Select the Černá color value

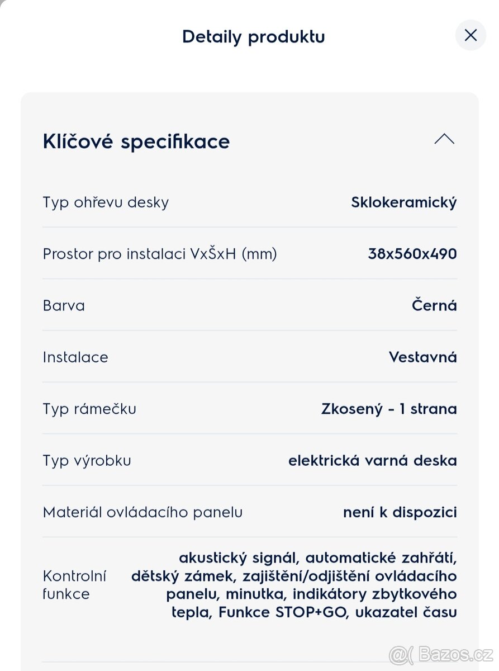click(x=434, y=305)
